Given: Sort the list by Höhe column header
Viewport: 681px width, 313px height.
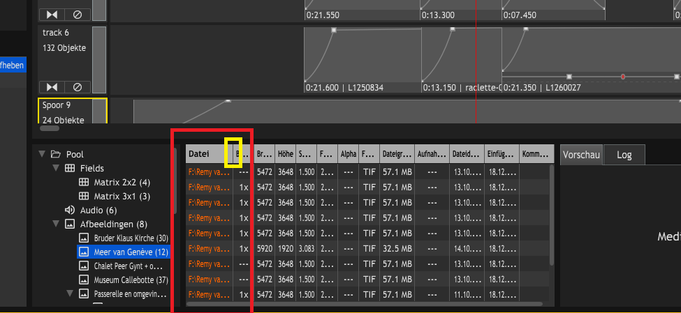Looking at the screenshot, I should (x=285, y=154).
